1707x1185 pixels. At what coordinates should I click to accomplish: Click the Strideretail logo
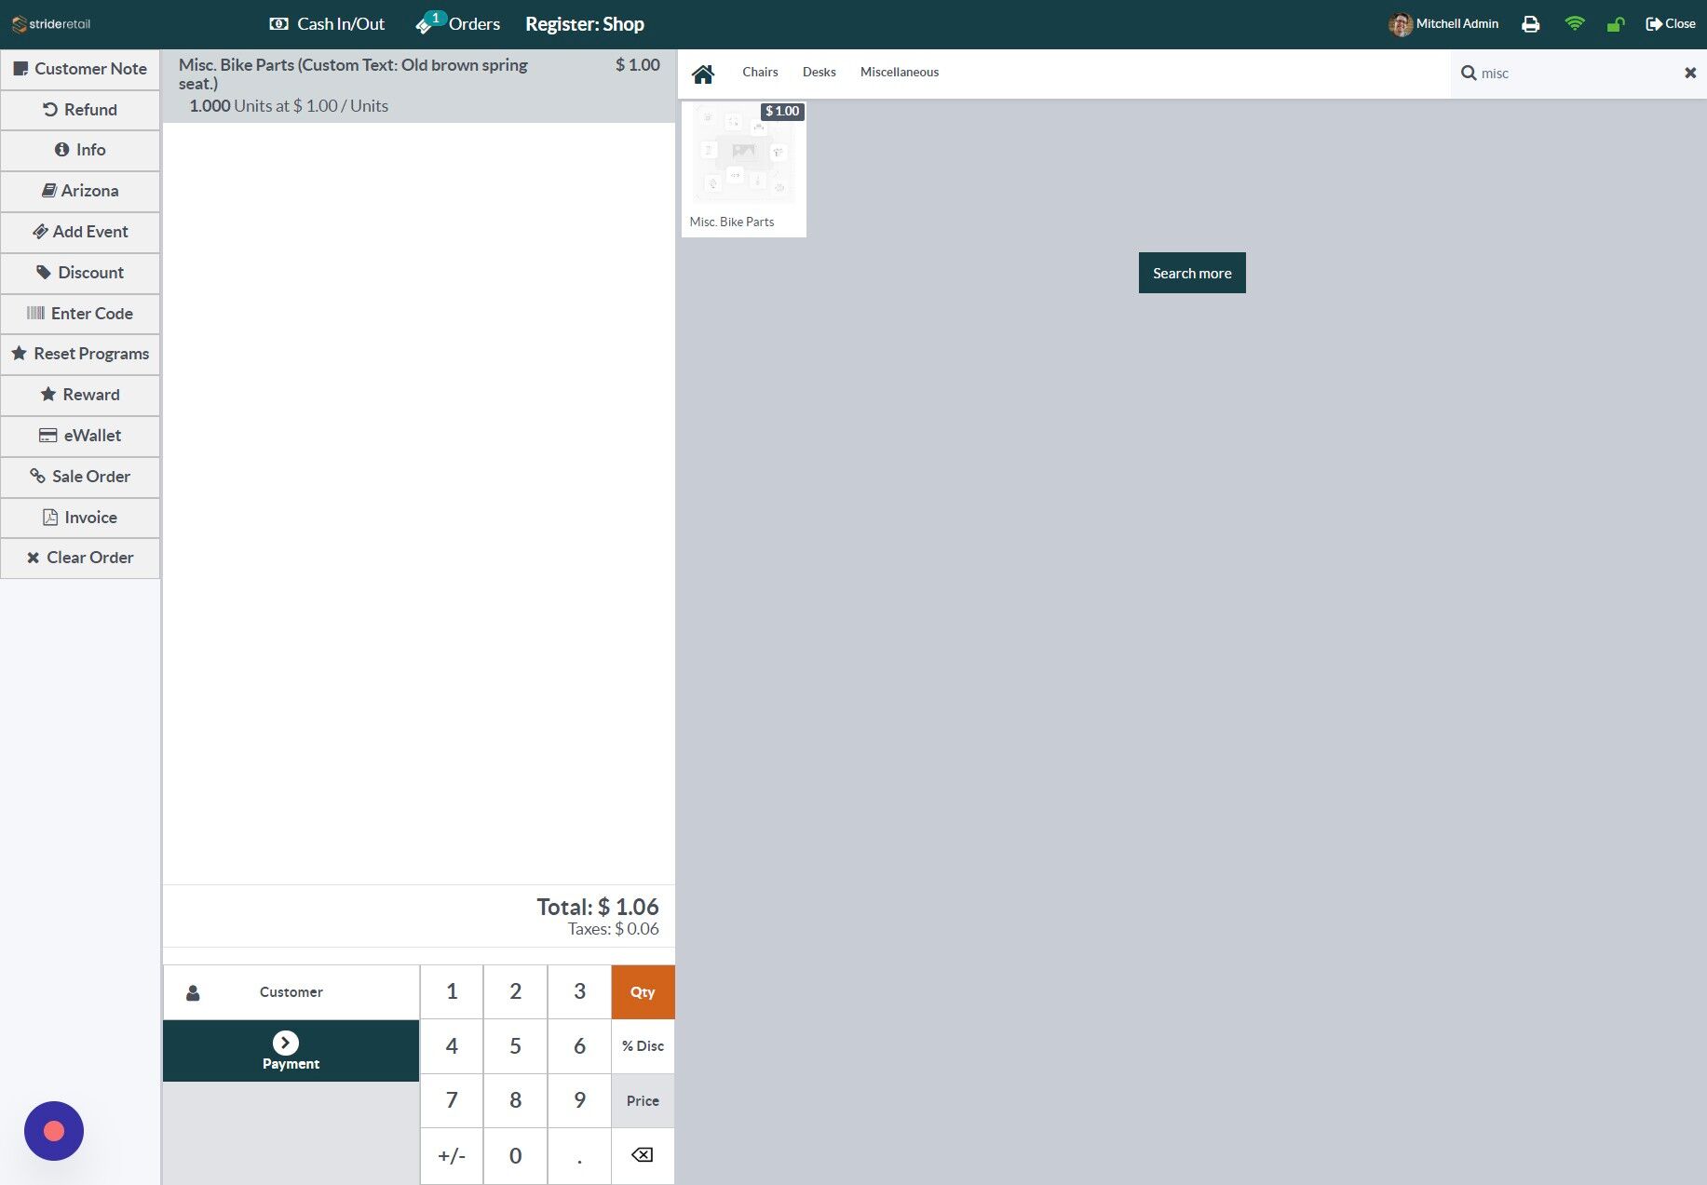click(x=51, y=24)
